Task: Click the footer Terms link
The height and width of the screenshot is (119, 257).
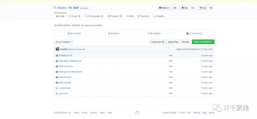Action: (76, 113)
